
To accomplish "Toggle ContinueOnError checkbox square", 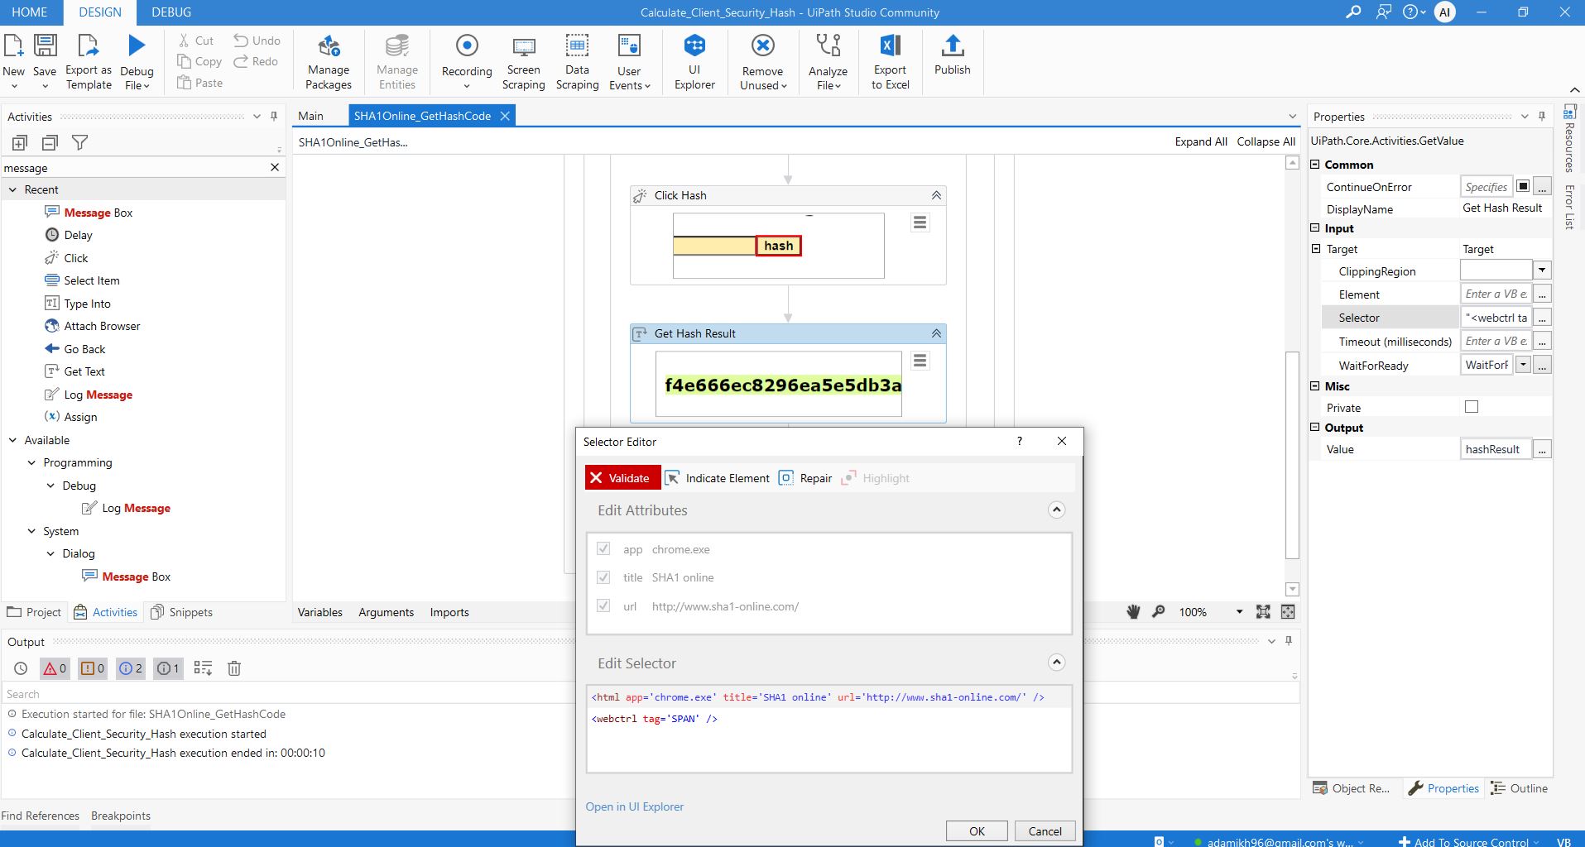I will click(1523, 186).
